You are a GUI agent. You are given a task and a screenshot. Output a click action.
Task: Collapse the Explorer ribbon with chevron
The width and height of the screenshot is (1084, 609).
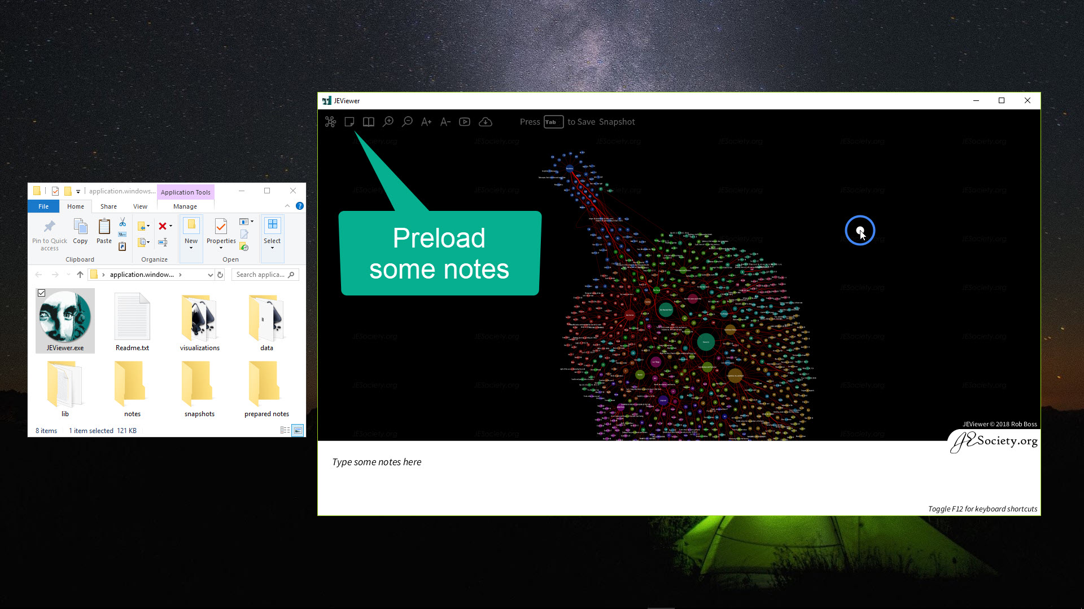[x=287, y=206]
